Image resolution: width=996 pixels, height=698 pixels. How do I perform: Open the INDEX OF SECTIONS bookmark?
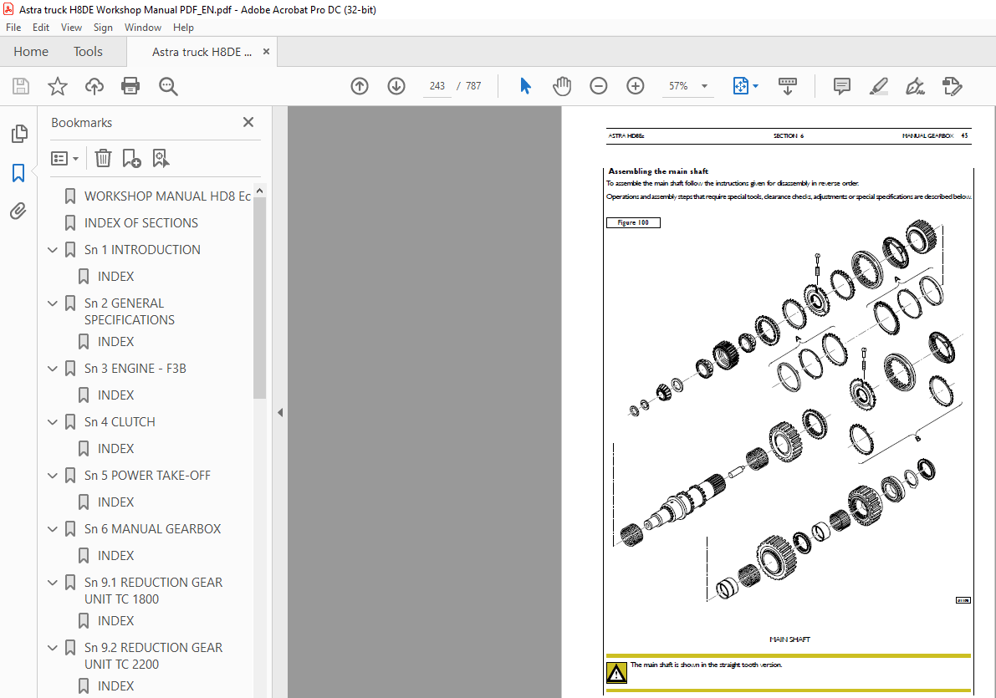click(x=141, y=223)
